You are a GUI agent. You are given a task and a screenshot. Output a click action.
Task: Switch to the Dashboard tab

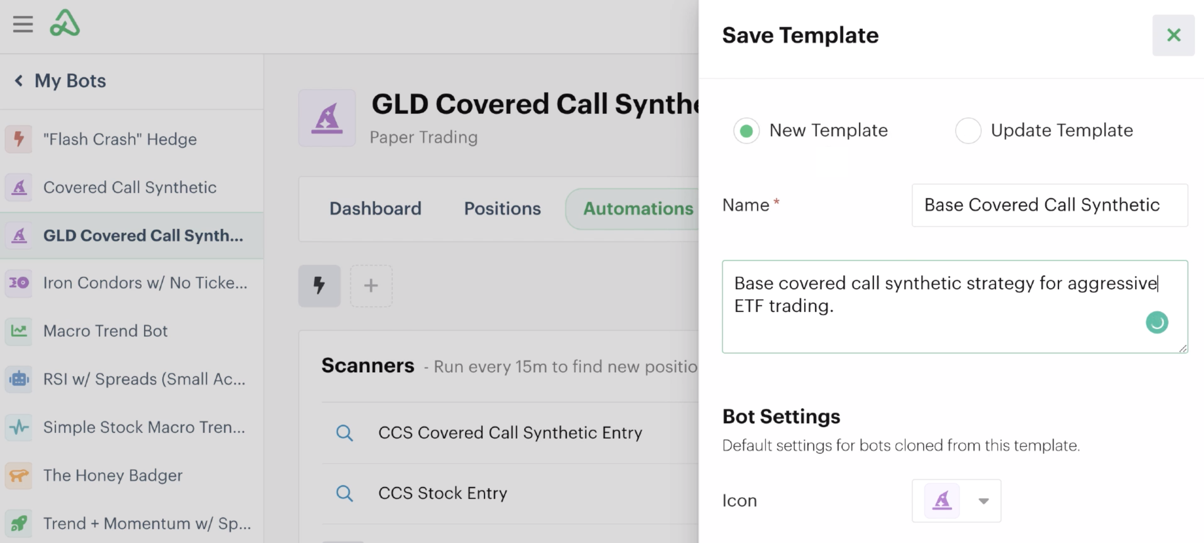(x=375, y=209)
